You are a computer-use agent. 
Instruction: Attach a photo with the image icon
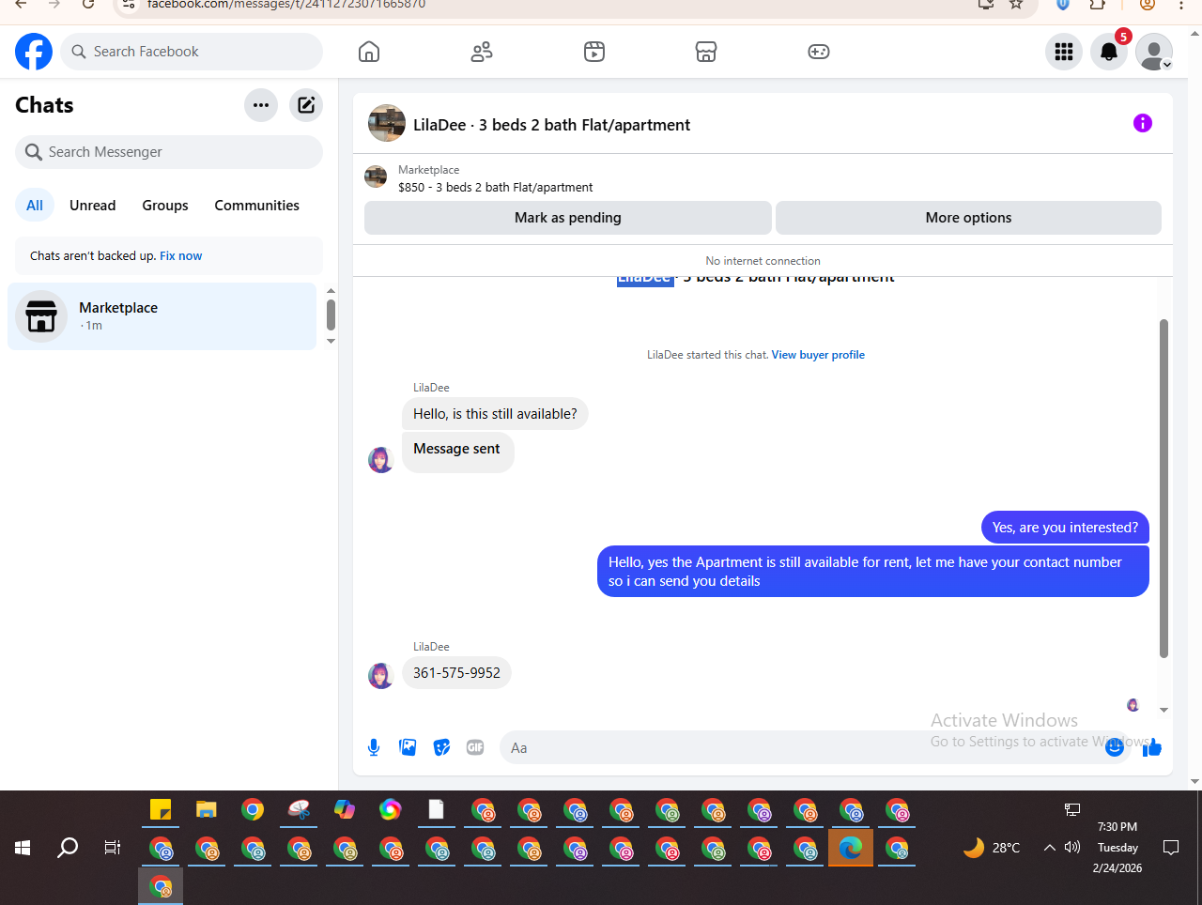pyautogui.click(x=408, y=747)
